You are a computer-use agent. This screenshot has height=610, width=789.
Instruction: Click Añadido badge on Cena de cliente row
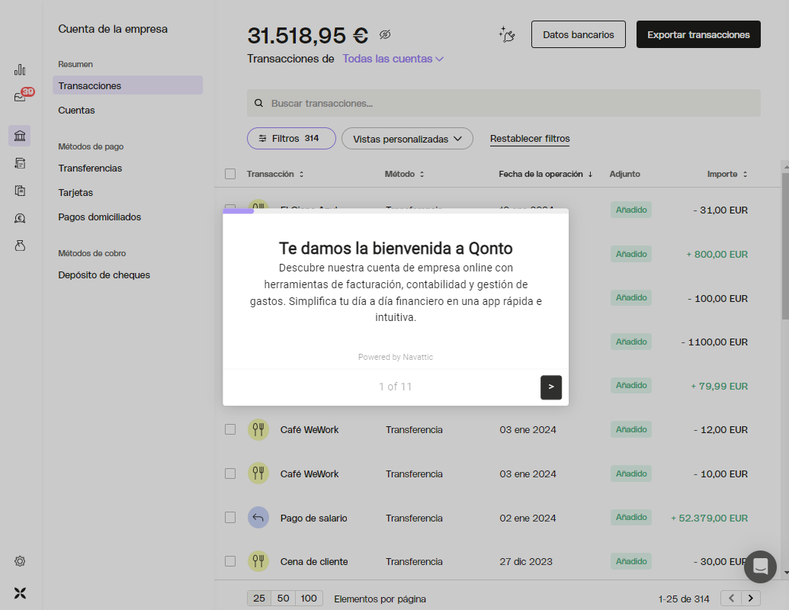coord(631,561)
